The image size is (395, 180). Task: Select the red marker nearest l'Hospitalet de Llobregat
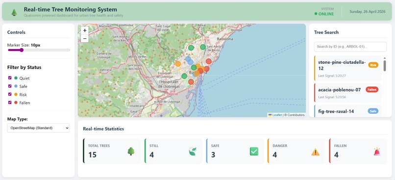pyautogui.click(x=191, y=82)
